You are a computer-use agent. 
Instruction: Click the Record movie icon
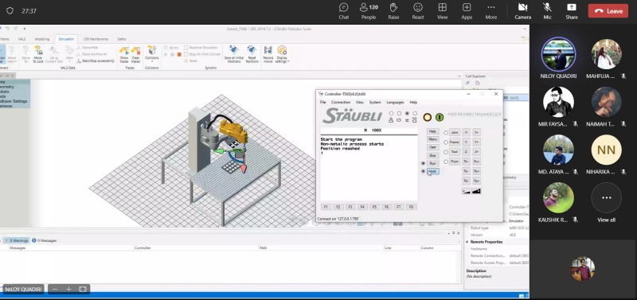268,50
